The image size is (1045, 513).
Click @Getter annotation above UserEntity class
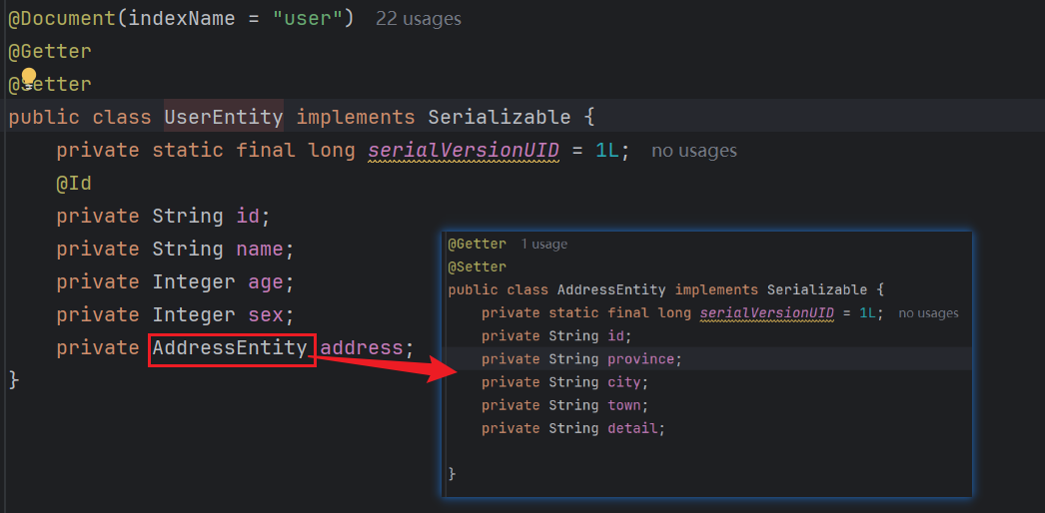click(49, 51)
